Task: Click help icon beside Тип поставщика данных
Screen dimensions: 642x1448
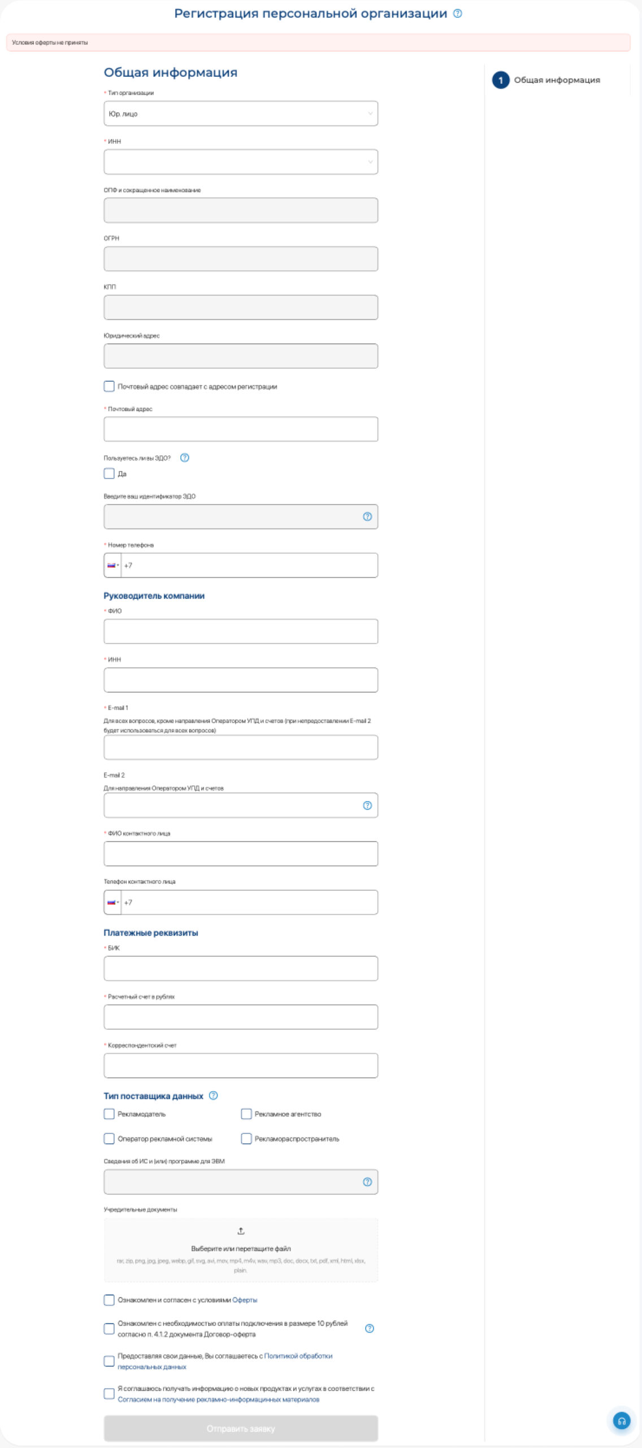Action: 213,1096
